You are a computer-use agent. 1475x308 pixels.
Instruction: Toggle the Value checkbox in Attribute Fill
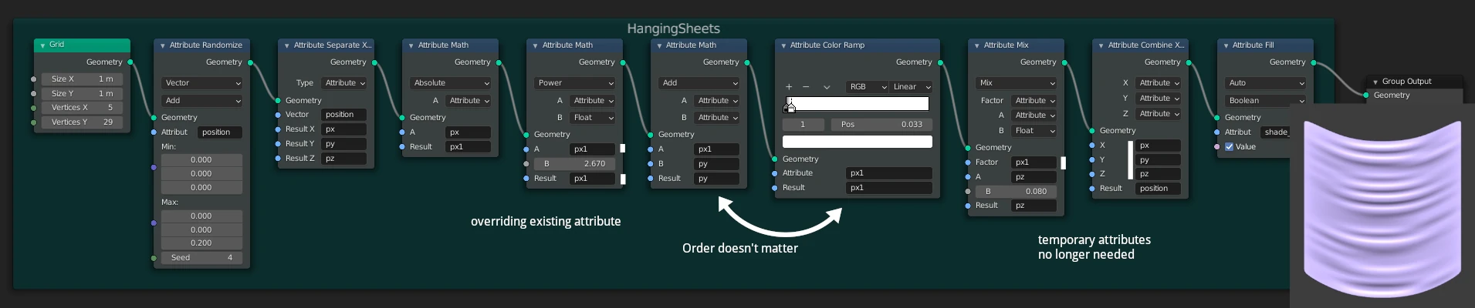point(1230,146)
